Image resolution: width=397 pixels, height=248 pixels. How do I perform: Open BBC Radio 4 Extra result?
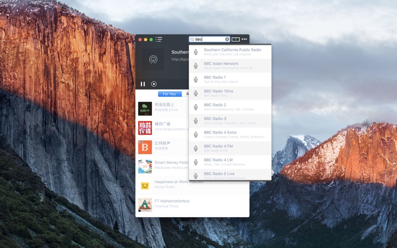(x=230, y=134)
